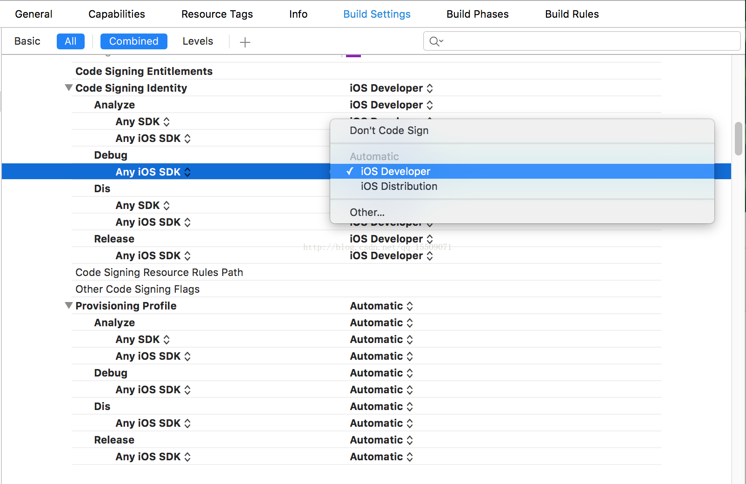Choose Don't Code Sign from popup menu
746x484 pixels.
point(522,130)
